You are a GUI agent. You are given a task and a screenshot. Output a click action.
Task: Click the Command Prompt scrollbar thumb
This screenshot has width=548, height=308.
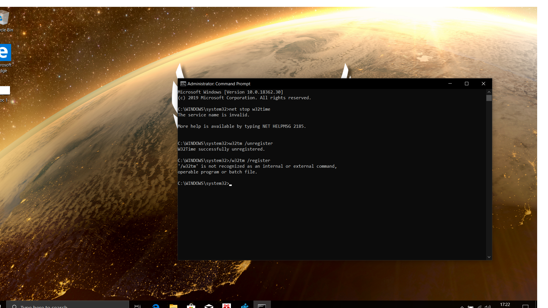(x=489, y=98)
